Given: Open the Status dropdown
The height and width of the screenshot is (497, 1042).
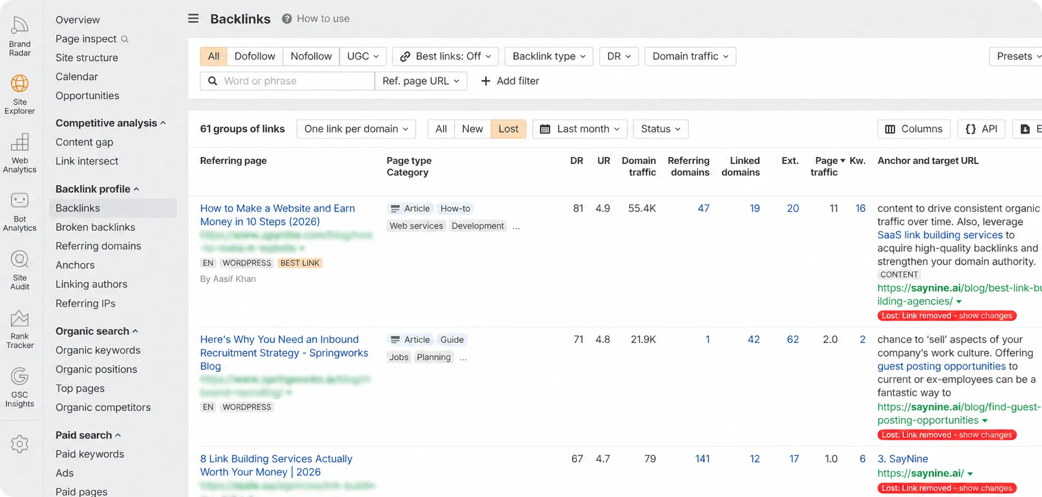Looking at the screenshot, I should 661,129.
